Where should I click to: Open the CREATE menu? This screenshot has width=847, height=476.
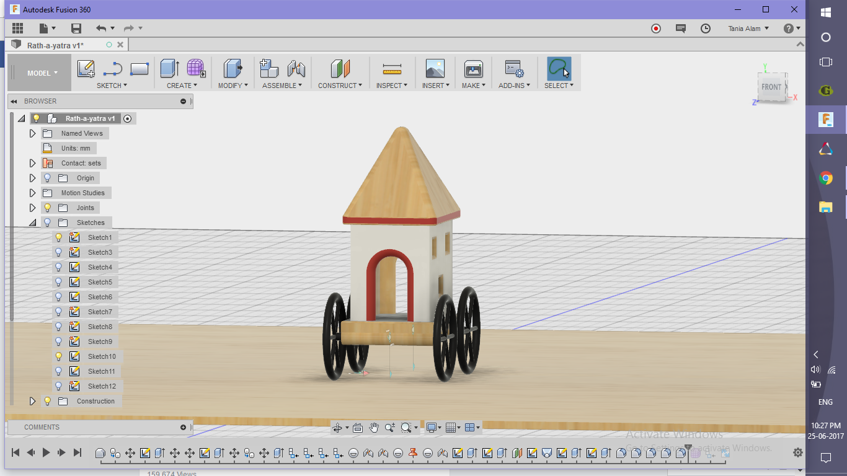pos(182,86)
